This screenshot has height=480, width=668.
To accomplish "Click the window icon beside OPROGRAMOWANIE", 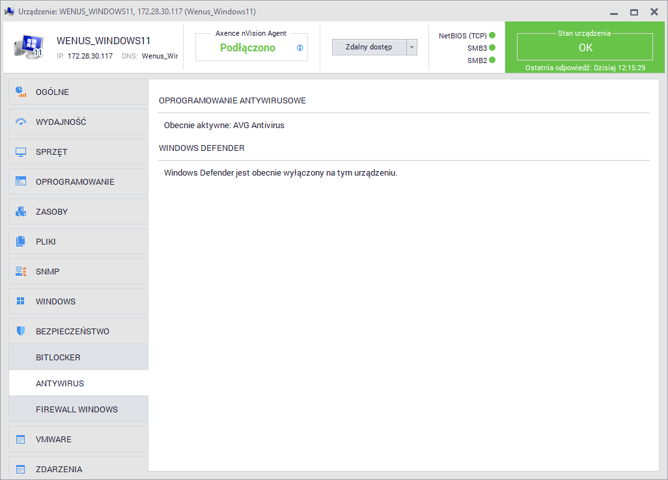I will pos(21,181).
